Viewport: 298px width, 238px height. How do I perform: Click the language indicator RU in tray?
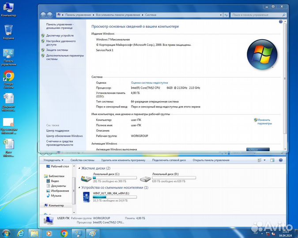click(256, 233)
